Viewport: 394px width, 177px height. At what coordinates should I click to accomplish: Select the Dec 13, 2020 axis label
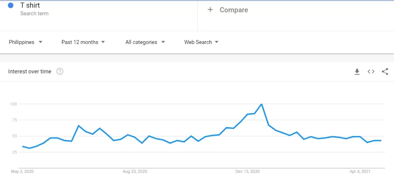[x=247, y=172]
